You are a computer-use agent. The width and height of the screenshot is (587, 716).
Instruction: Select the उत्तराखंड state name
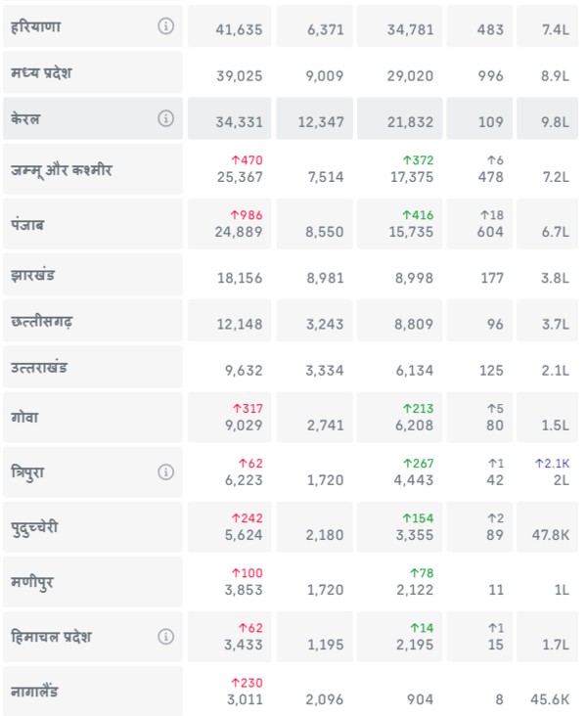(x=40, y=368)
